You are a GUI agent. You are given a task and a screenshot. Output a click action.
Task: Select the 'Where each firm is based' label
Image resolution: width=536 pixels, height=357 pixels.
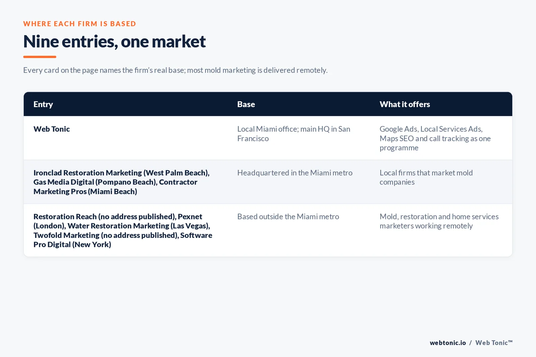click(x=80, y=24)
